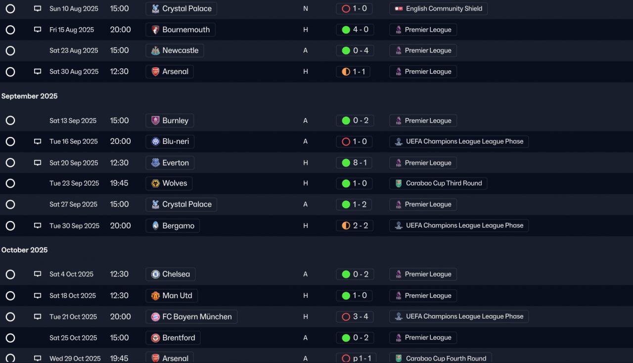Open the 8 - 1 result against Everton
The height and width of the screenshot is (363, 633).
pos(355,163)
